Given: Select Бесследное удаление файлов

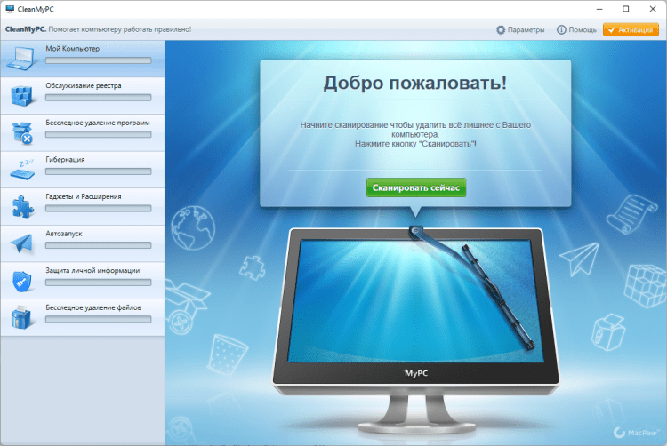Looking at the screenshot, I should [83, 318].
